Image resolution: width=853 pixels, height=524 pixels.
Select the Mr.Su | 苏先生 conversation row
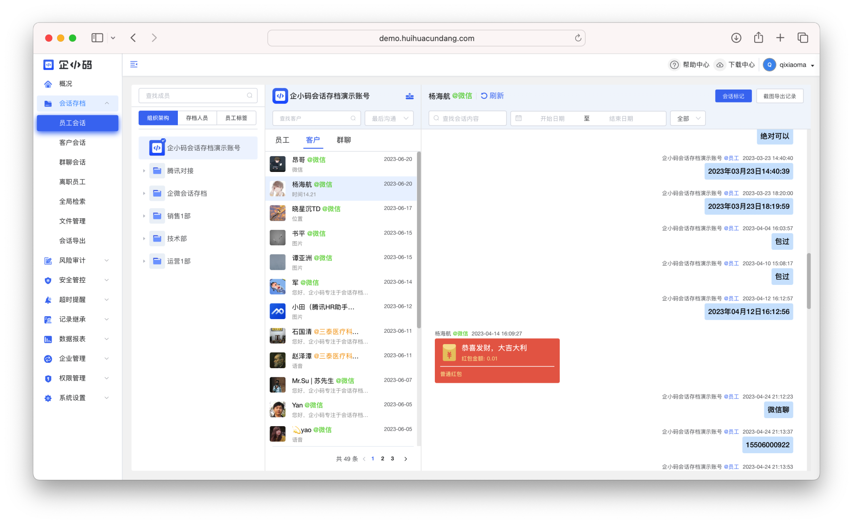341,385
